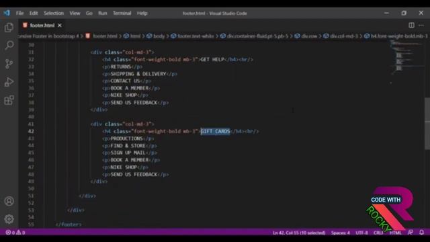Click the GET HELP heading text

pyautogui.click(x=212, y=59)
